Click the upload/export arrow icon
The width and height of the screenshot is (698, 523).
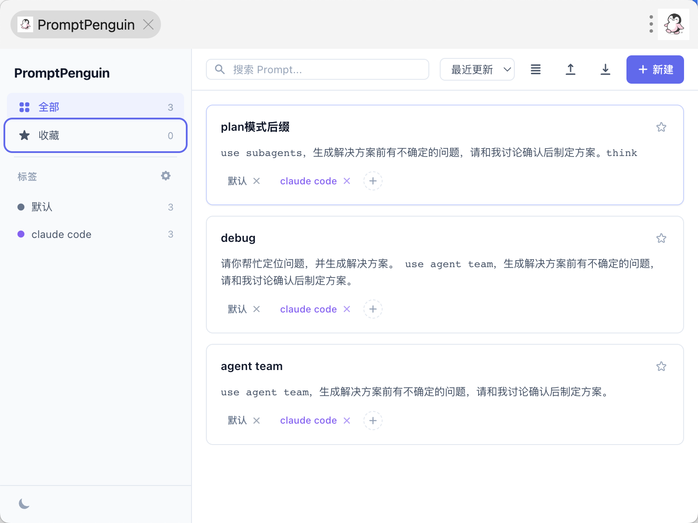pyautogui.click(x=570, y=69)
